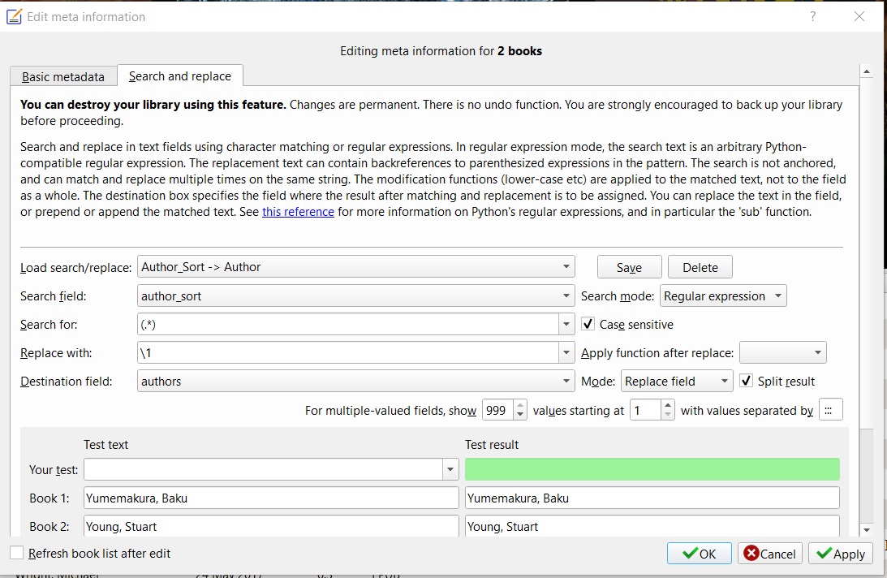Expand the Search mode dropdown
Image resolution: width=887 pixels, height=578 pixels.
(x=723, y=296)
